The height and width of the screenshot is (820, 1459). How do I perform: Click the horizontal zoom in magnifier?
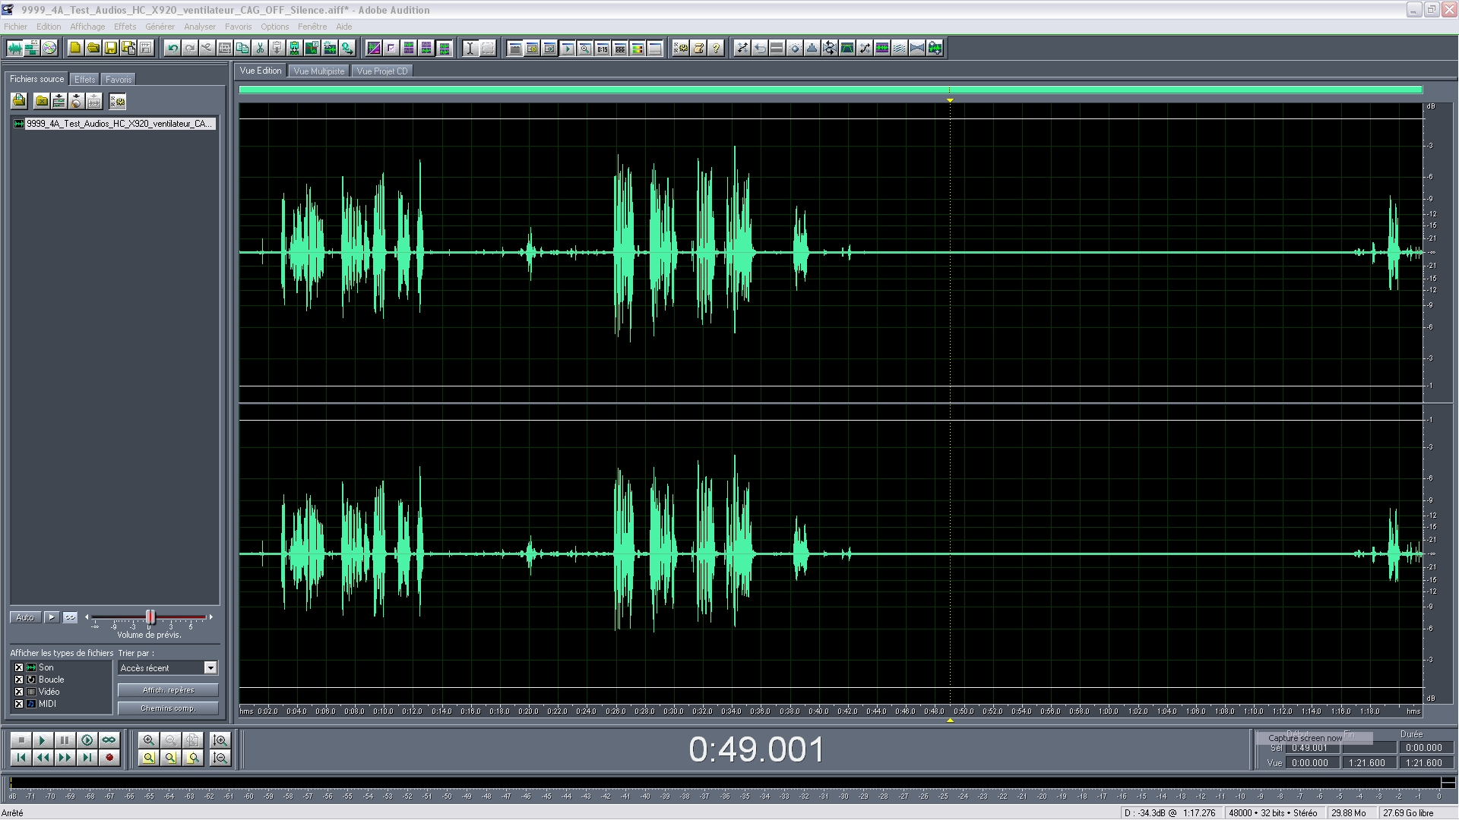pyautogui.click(x=149, y=740)
